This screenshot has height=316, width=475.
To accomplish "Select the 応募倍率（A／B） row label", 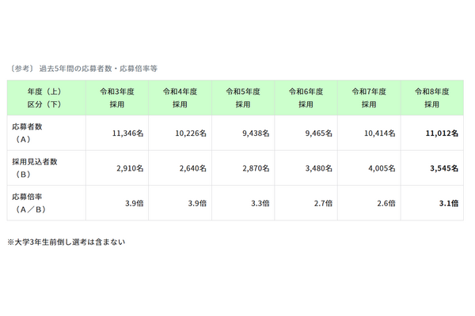I will (29, 203).
